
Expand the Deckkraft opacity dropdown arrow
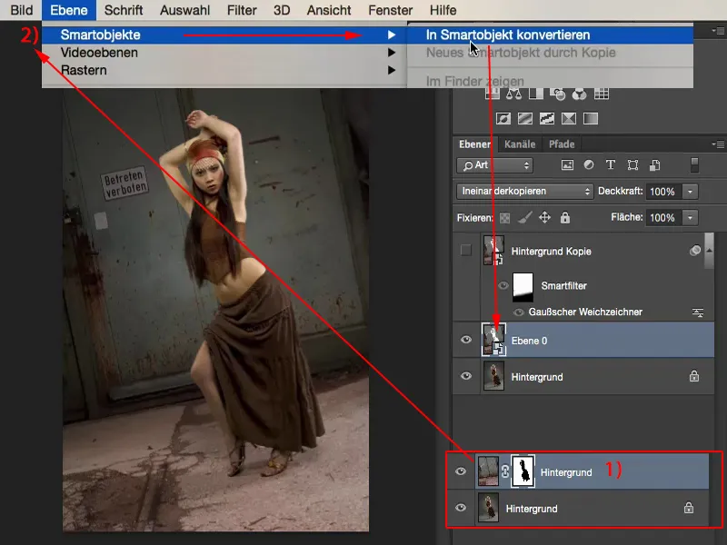[690, 192]
